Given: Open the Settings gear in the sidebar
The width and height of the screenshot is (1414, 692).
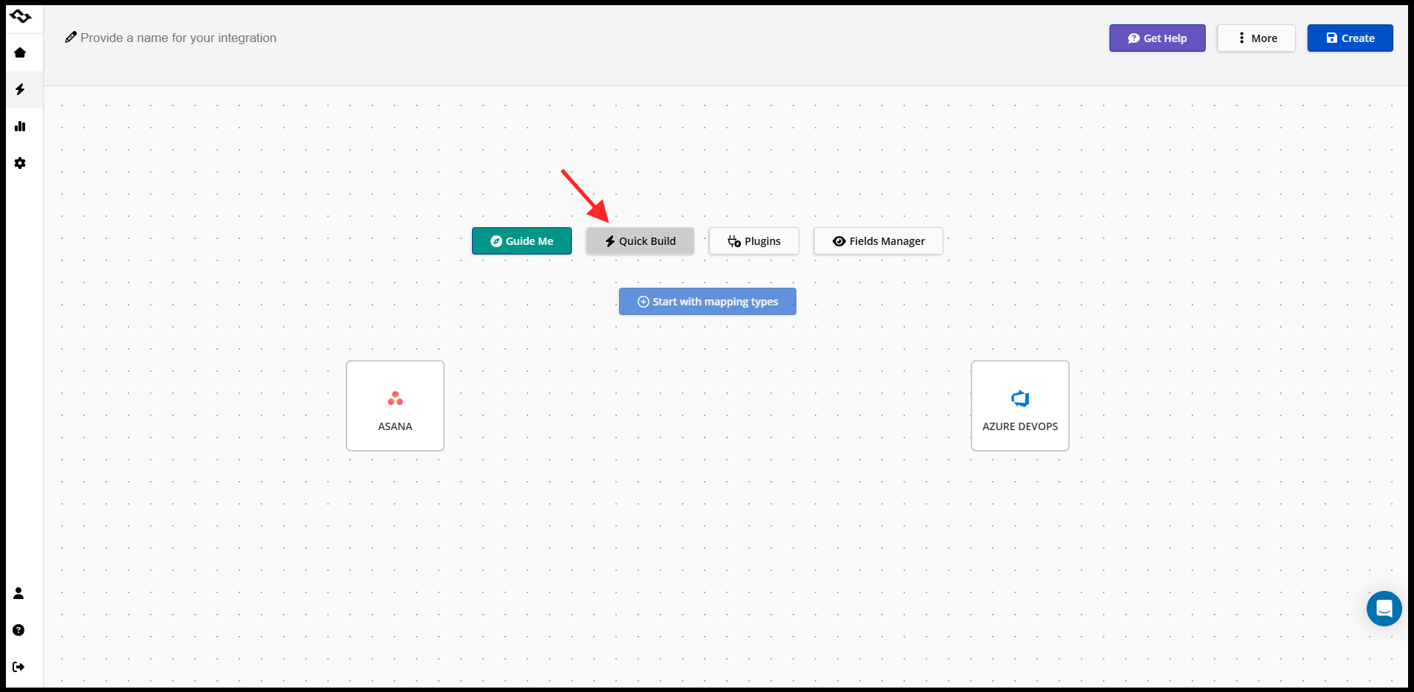Looking at the screenshot, I should click(x=20, y=163).
